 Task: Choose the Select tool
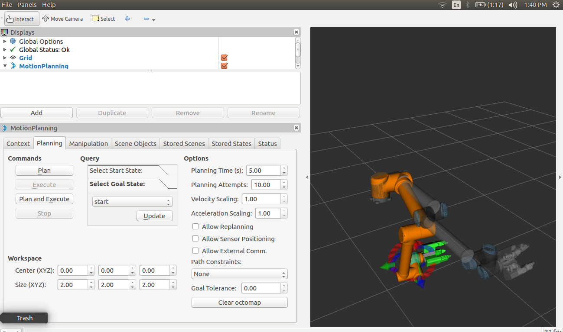pyautogui.click(x=103, y=19)
